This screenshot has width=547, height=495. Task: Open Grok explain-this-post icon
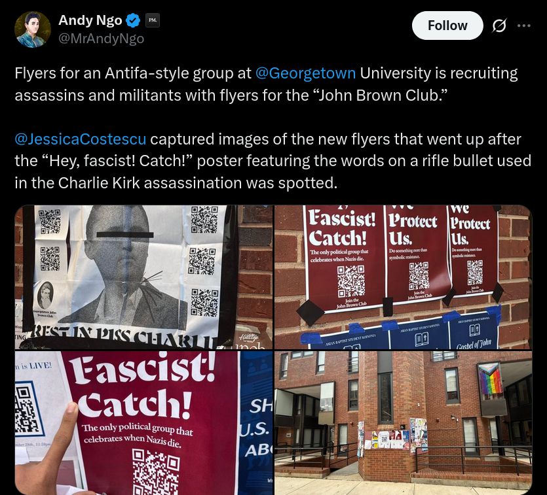pos(499,26)
